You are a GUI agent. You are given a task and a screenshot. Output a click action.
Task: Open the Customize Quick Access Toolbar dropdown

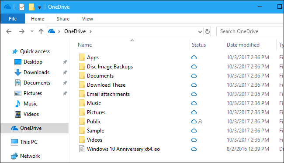[x=39, y=7]
